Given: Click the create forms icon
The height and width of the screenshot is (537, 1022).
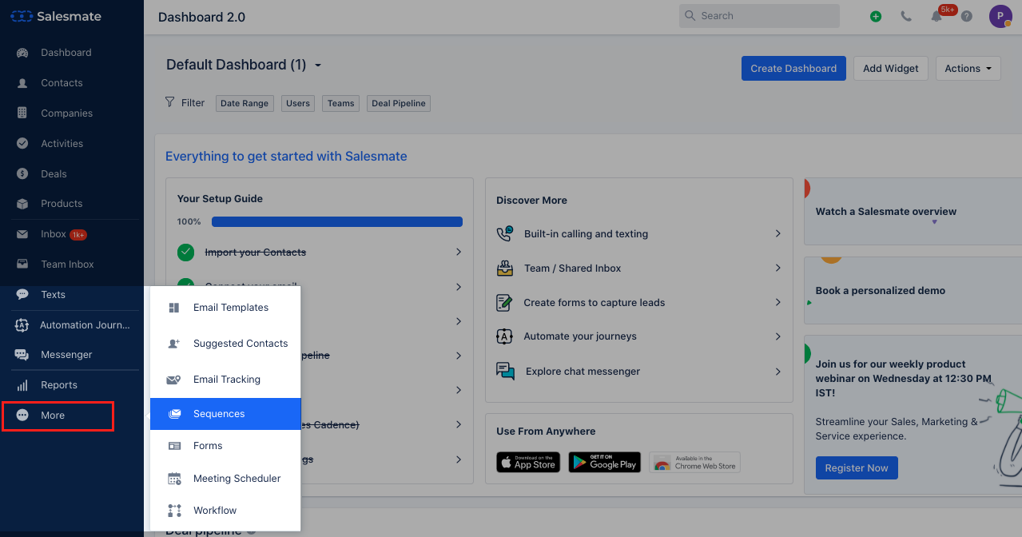Looking at the screenshot, I should click(504, 303).
